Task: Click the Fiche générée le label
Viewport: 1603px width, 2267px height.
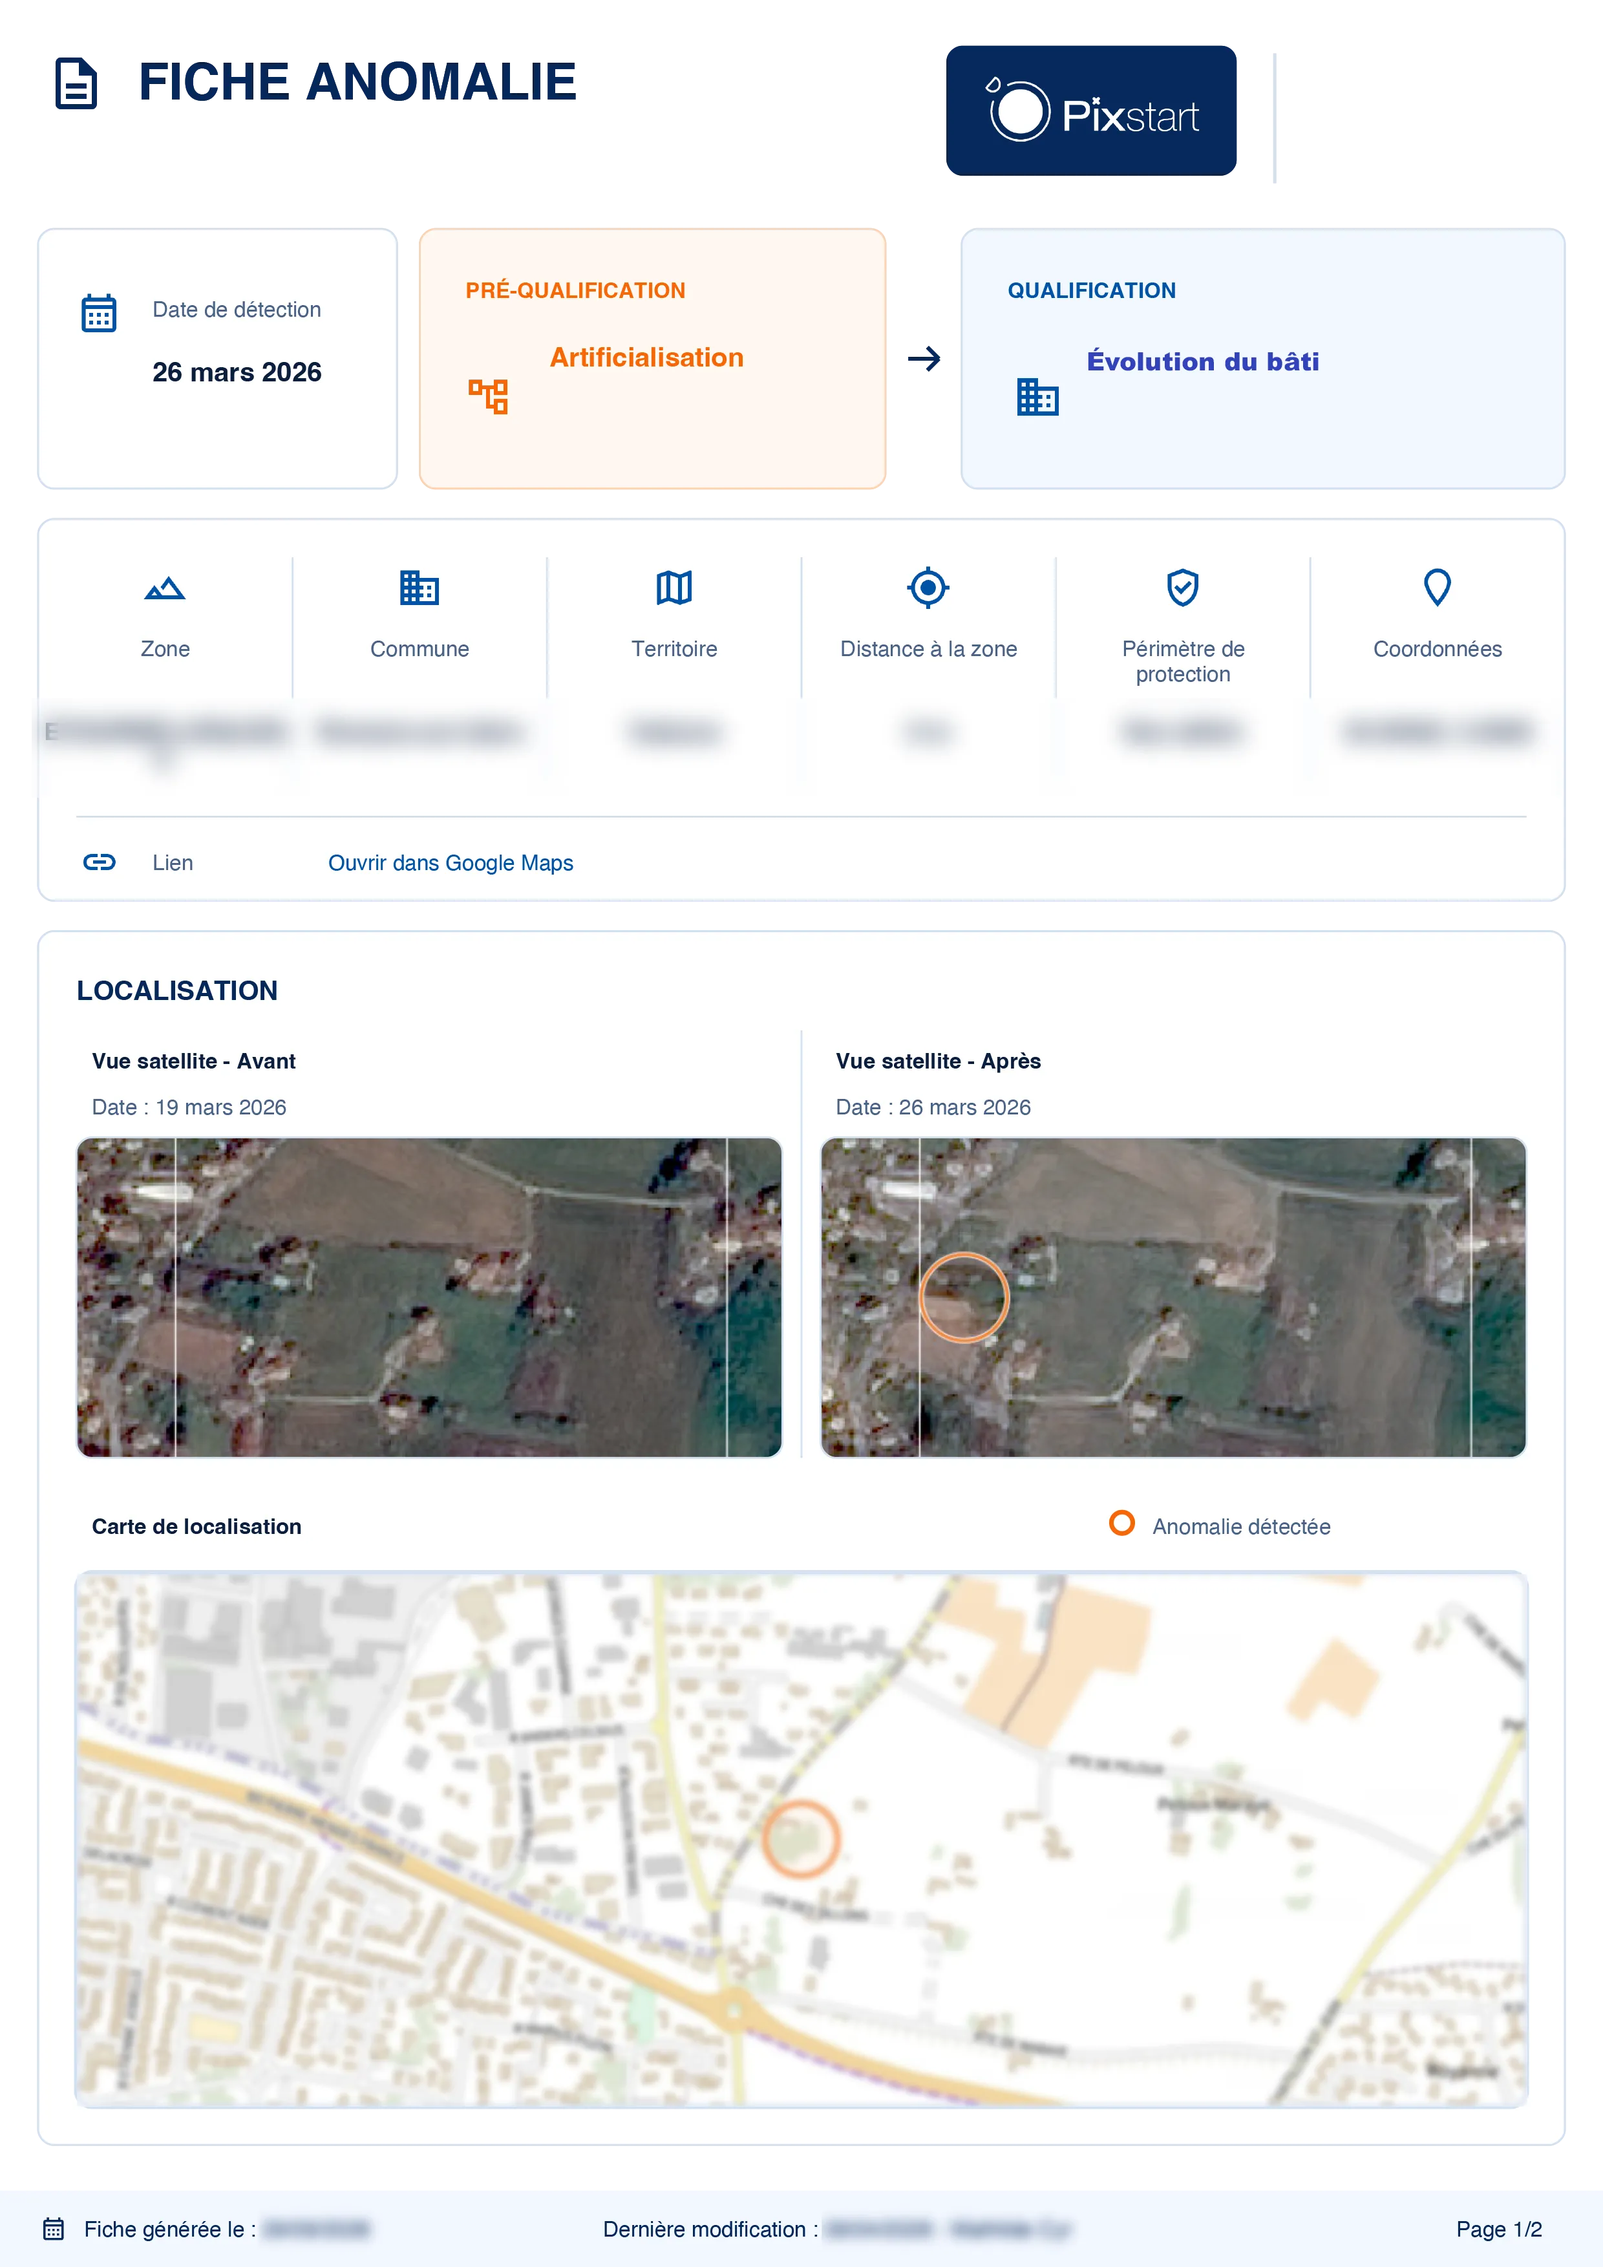Action: coord(170,2230)
